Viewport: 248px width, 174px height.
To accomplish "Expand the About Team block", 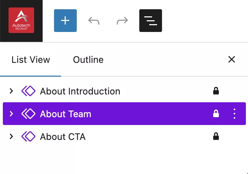I will click(x=11, y=114).
